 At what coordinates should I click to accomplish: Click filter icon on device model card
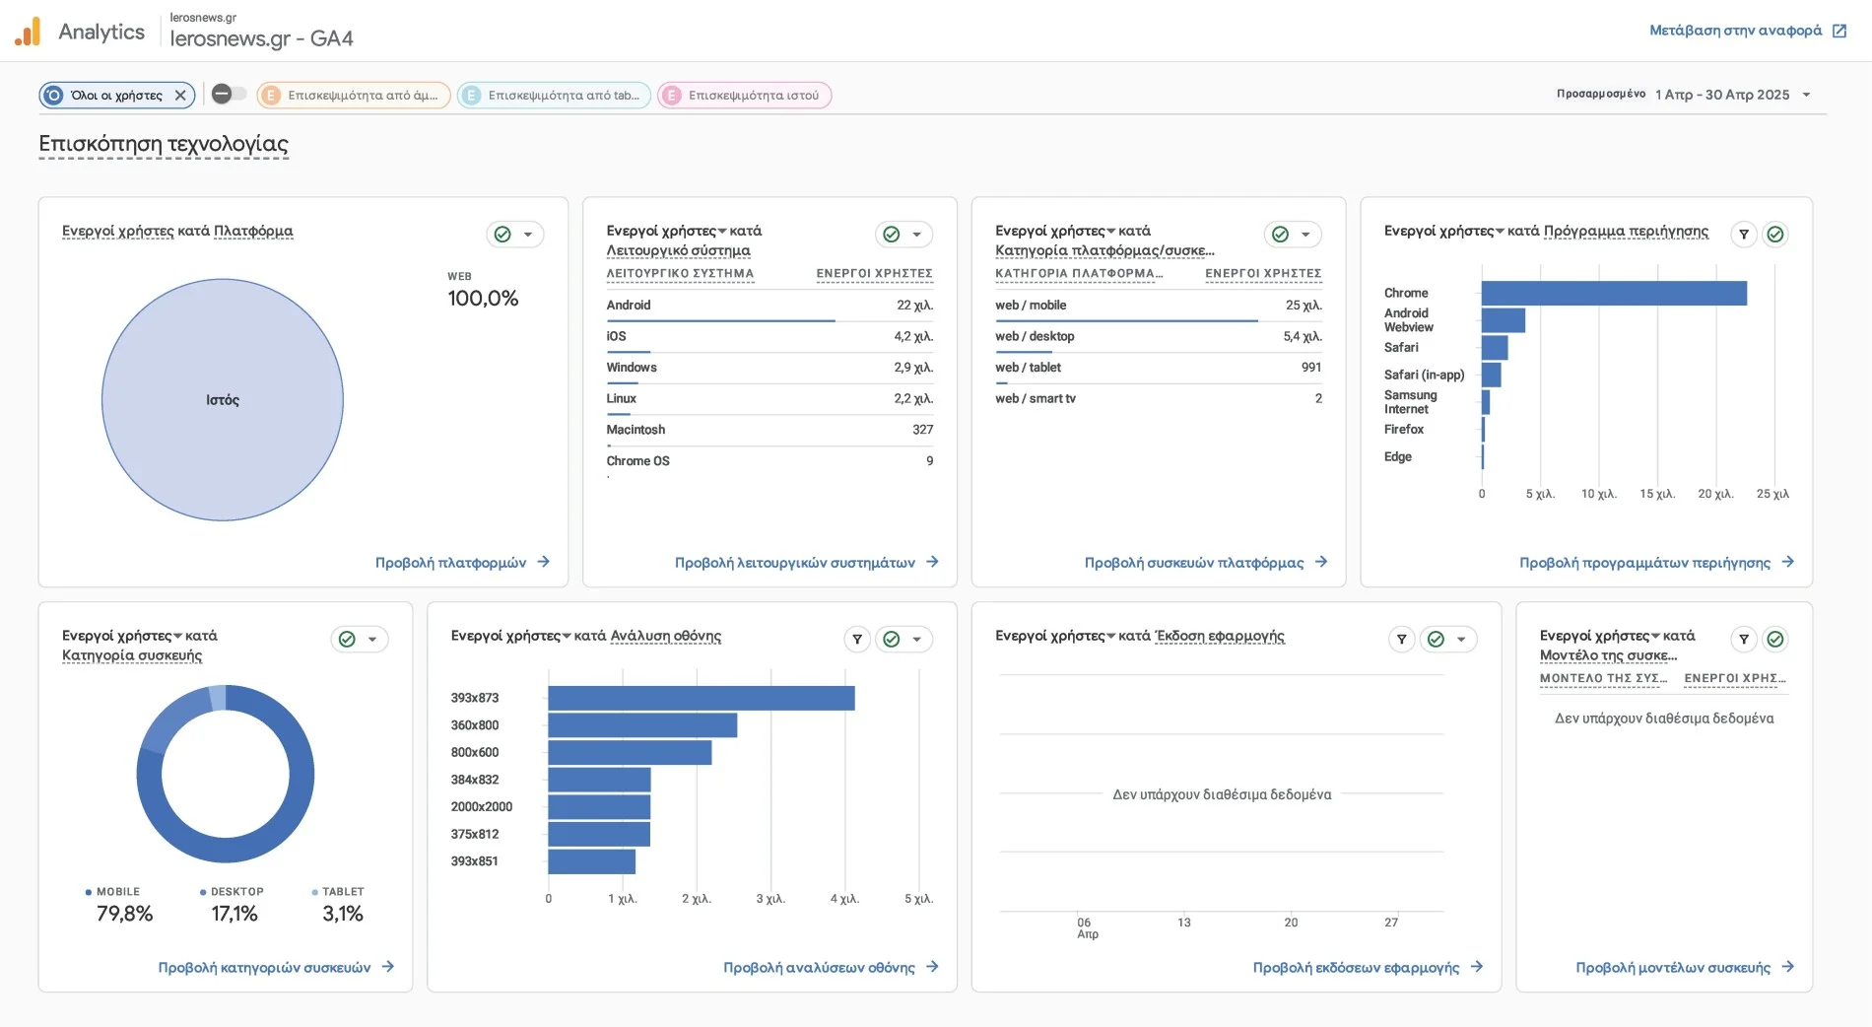tap(1743, 640)
